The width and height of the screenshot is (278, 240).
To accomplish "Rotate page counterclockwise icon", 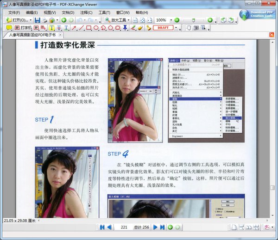I will pyautogui.click(x=223, y=20).
